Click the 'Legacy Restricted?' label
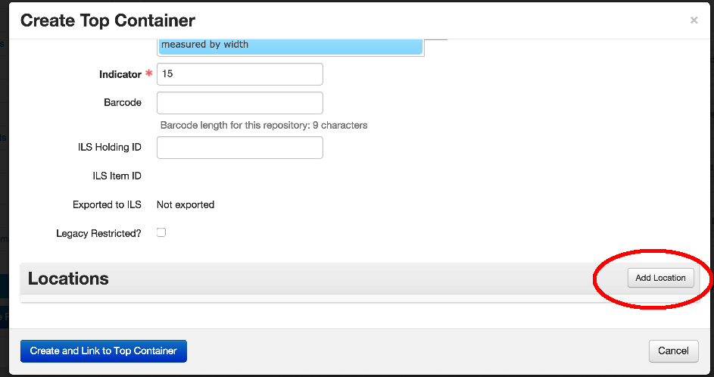 click(99, 234)
